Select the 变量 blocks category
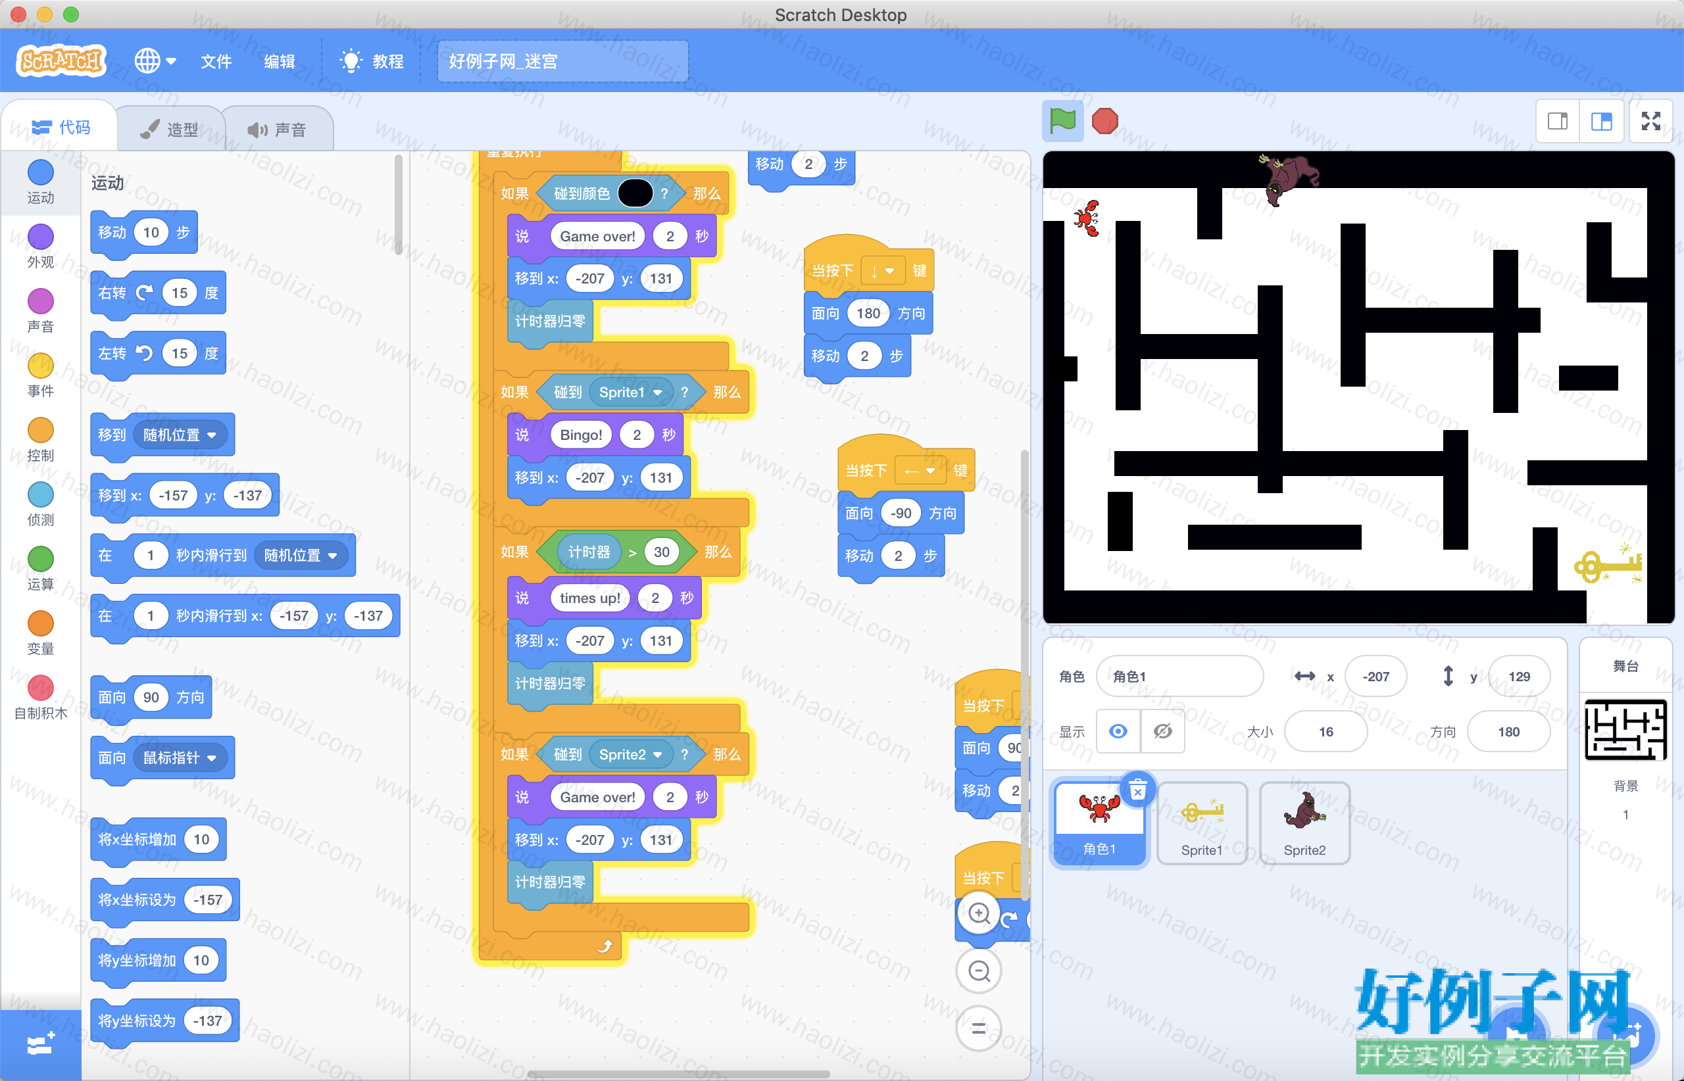1684x1081 pixels. click(40, 634)
